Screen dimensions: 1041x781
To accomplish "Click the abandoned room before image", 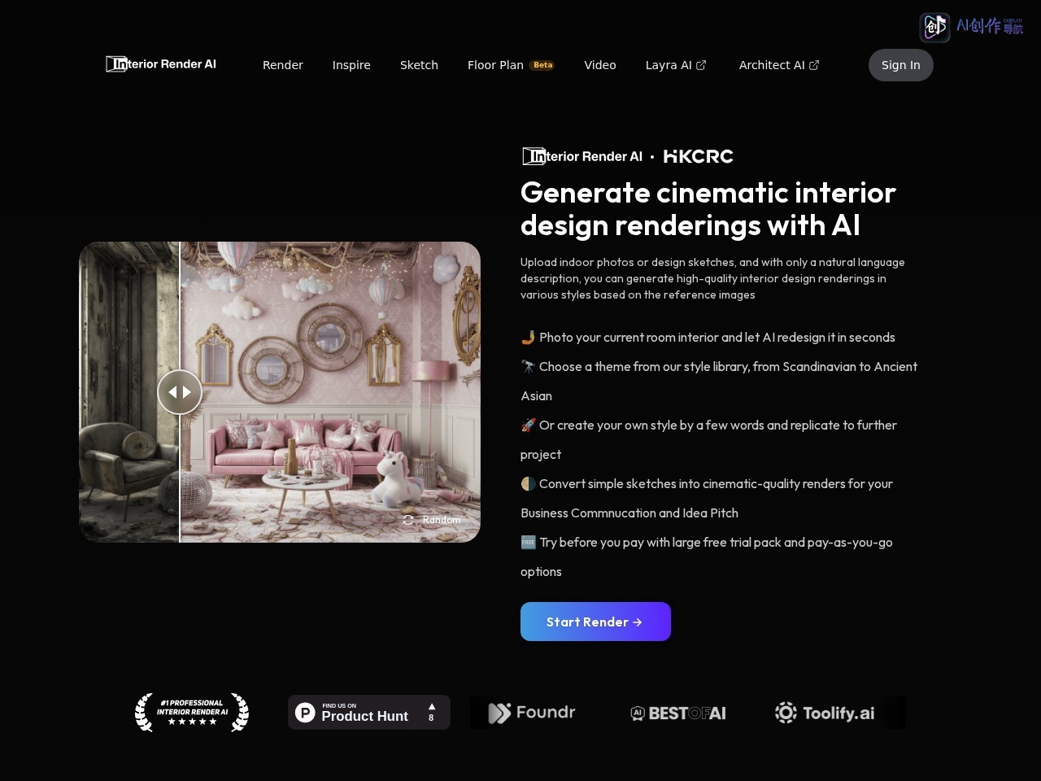I will [x=128, y=392].
